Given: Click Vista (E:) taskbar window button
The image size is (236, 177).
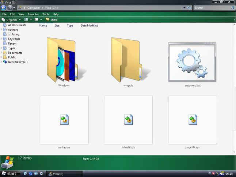Looking at the screenshot, I should pyautogui.click(x=57, y=173).
